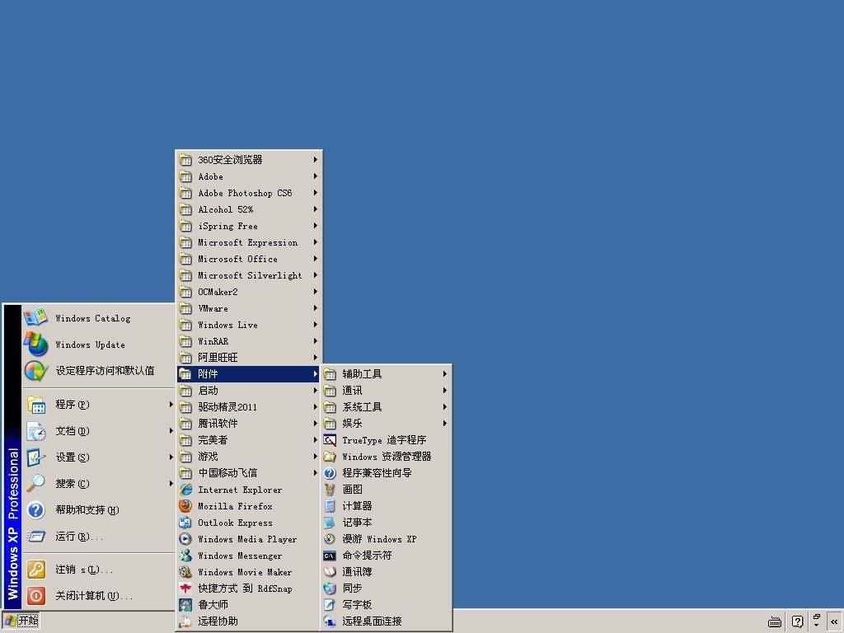Screen dimensions: 844x633
Task: Expand the 程序(P) submenu arrow
Action: tap(171, 404)
